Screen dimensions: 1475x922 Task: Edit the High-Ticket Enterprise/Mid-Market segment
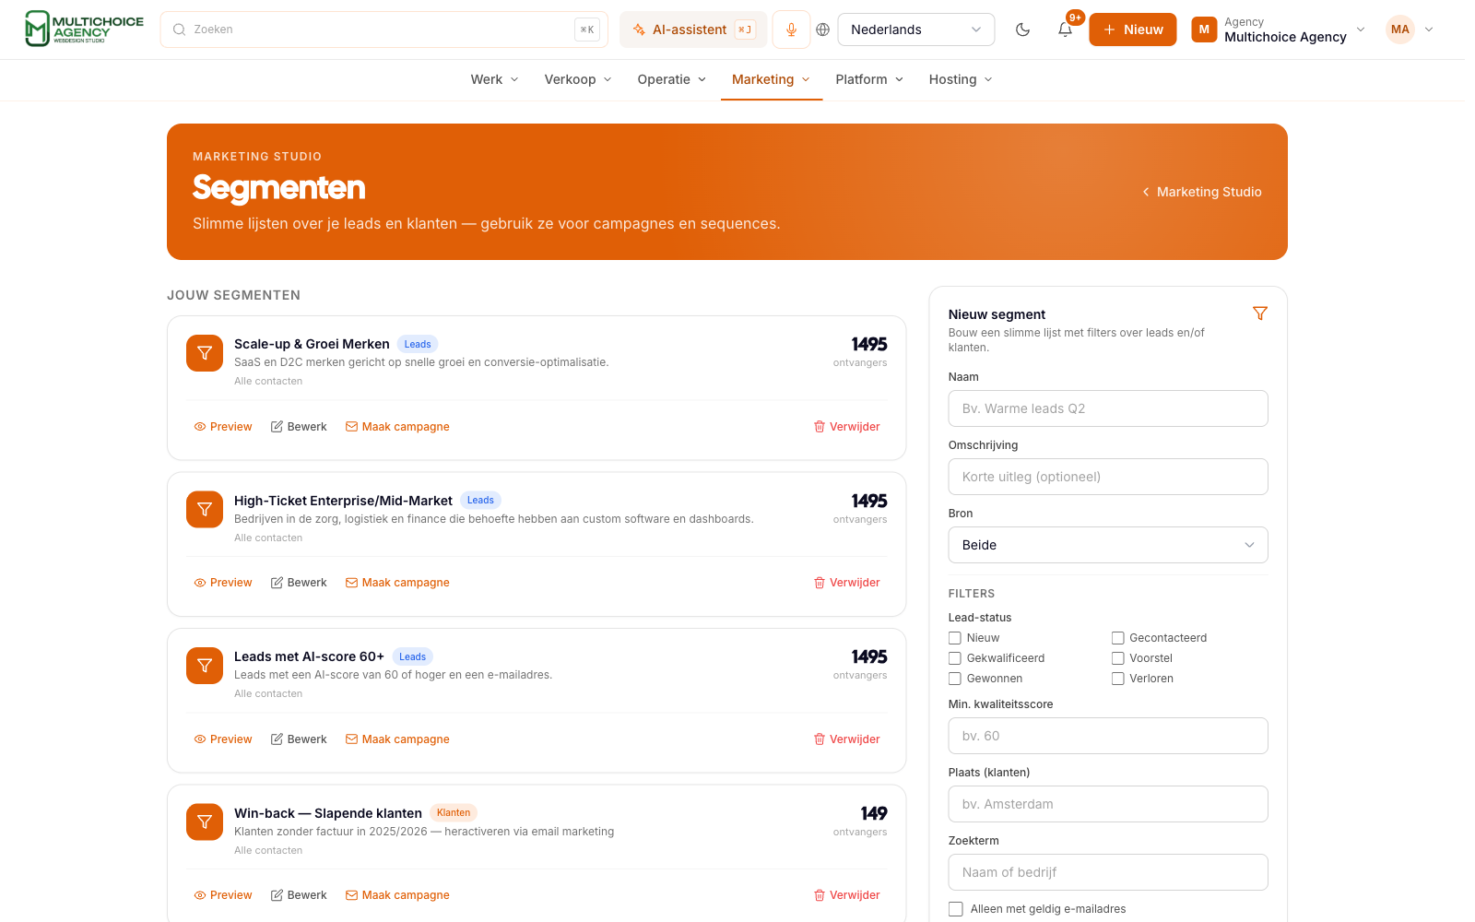299,583
